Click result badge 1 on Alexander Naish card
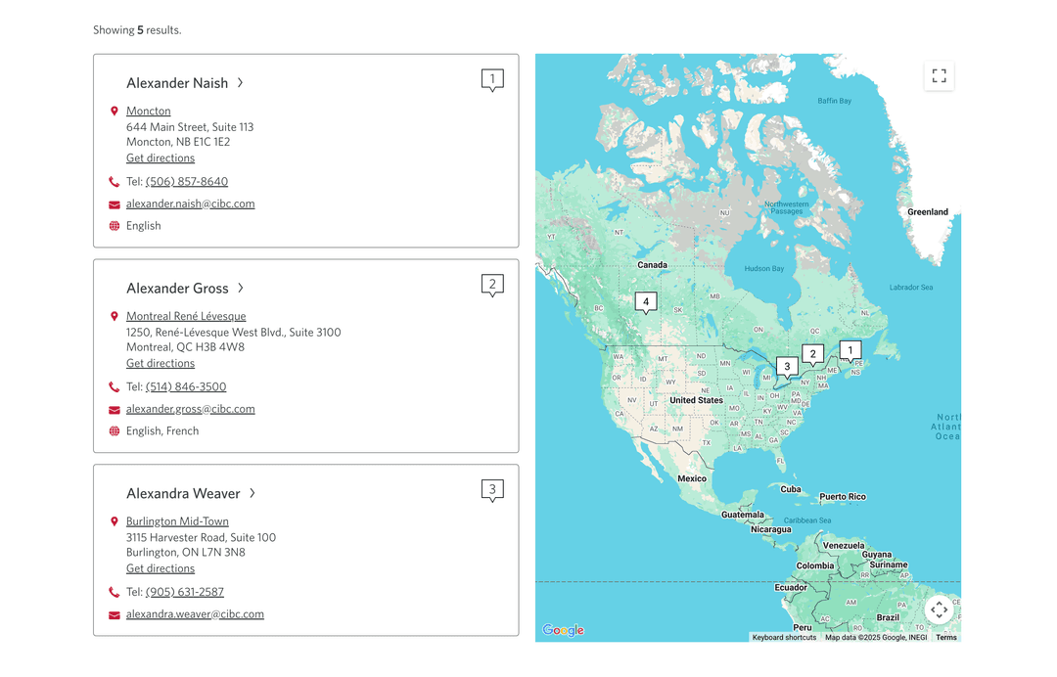Viewport: 1057px width, 677px height. tap(492, 80)
